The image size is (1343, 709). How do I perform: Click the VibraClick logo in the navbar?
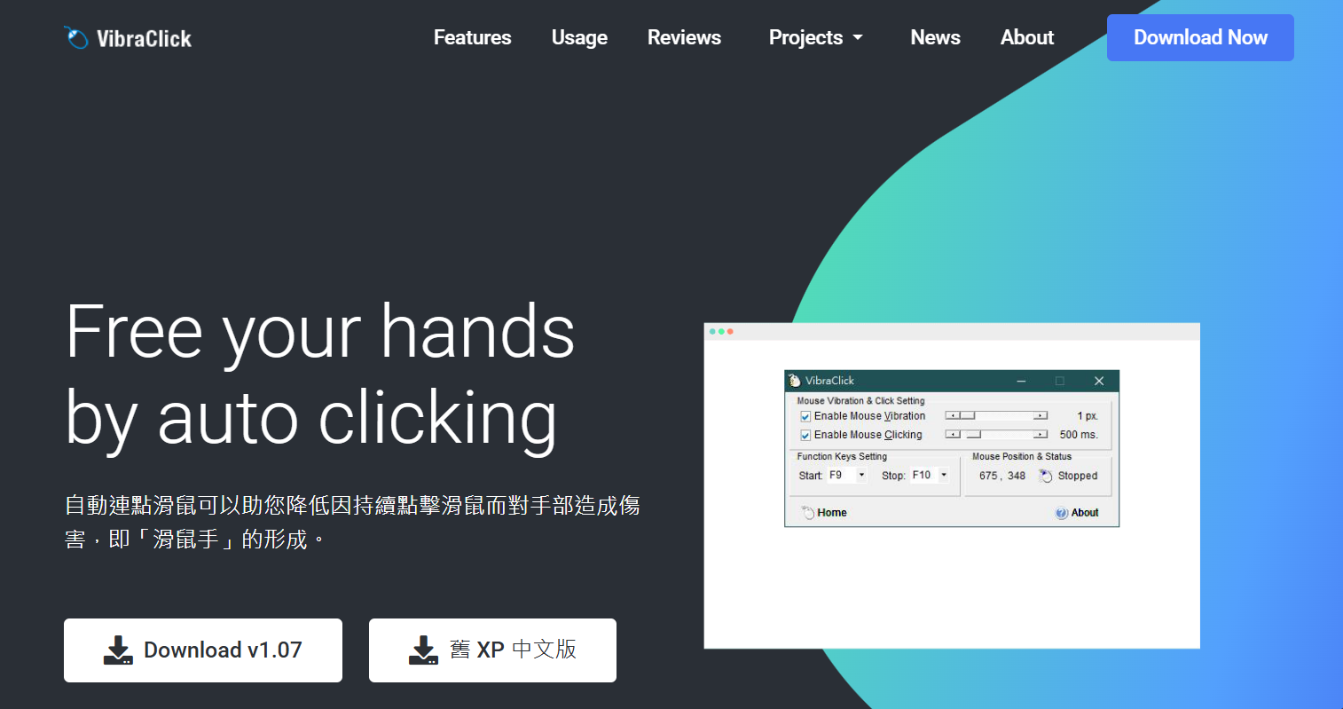[x=128, y=38]
